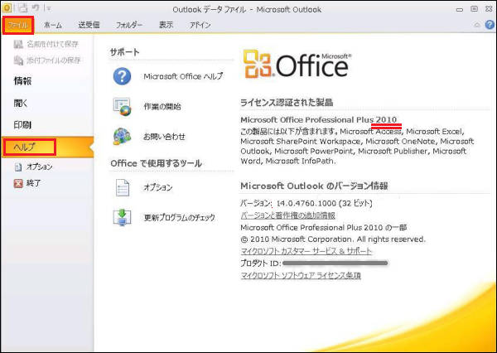Open お問い合わせ label
This screenshot has height=353, width=497.
click(x=164, y=137)
